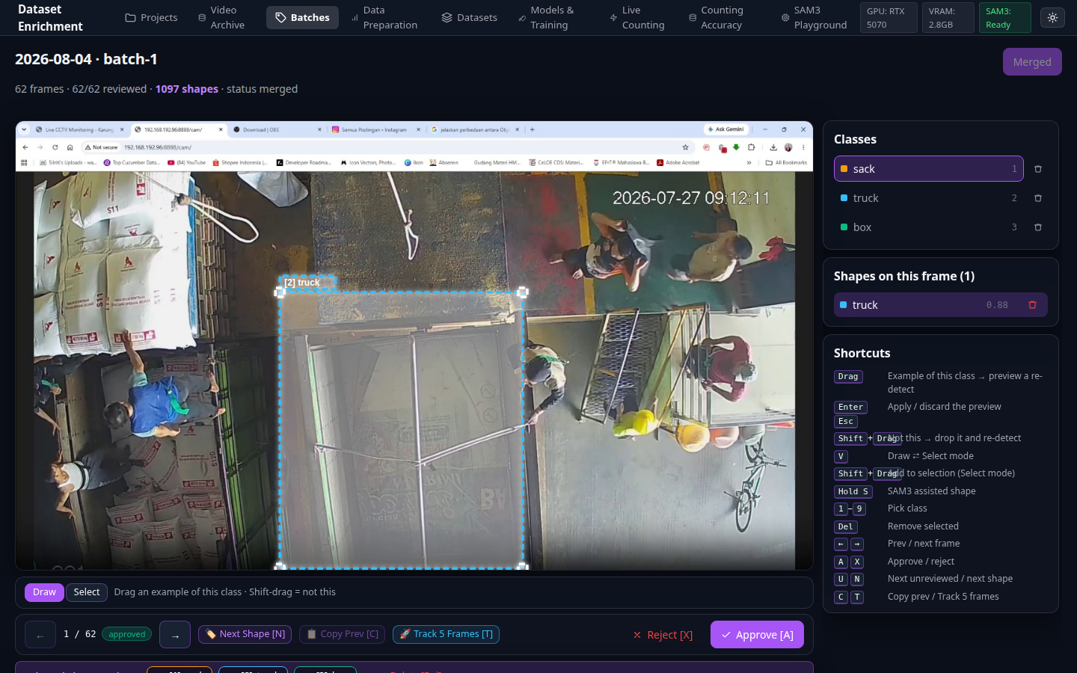This screenshot has height=673, width=1077.
Task: Click the Next Shape [N] button
Action: 245,634
